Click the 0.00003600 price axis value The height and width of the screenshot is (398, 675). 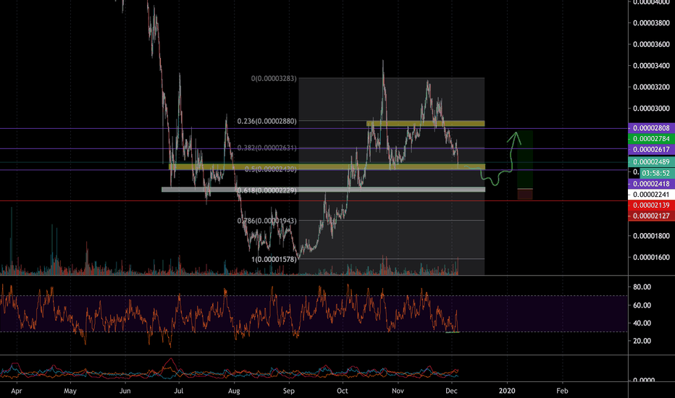tap(651, 44)
